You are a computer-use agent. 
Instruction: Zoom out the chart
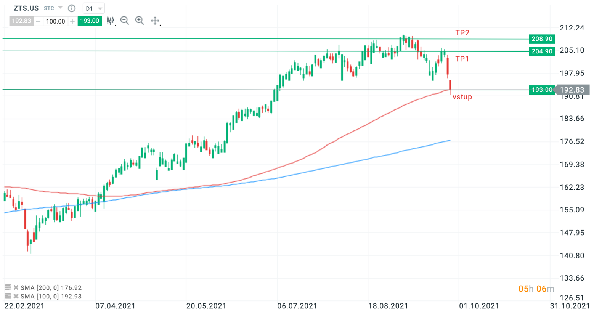125,21
